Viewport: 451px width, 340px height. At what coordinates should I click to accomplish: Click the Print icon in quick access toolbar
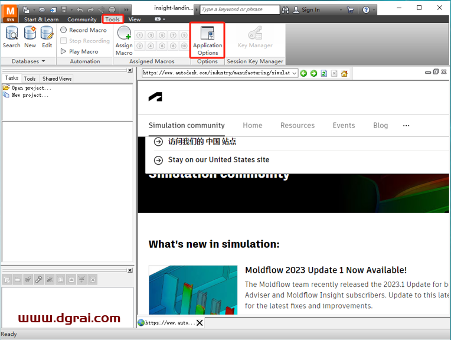(112, 9)
